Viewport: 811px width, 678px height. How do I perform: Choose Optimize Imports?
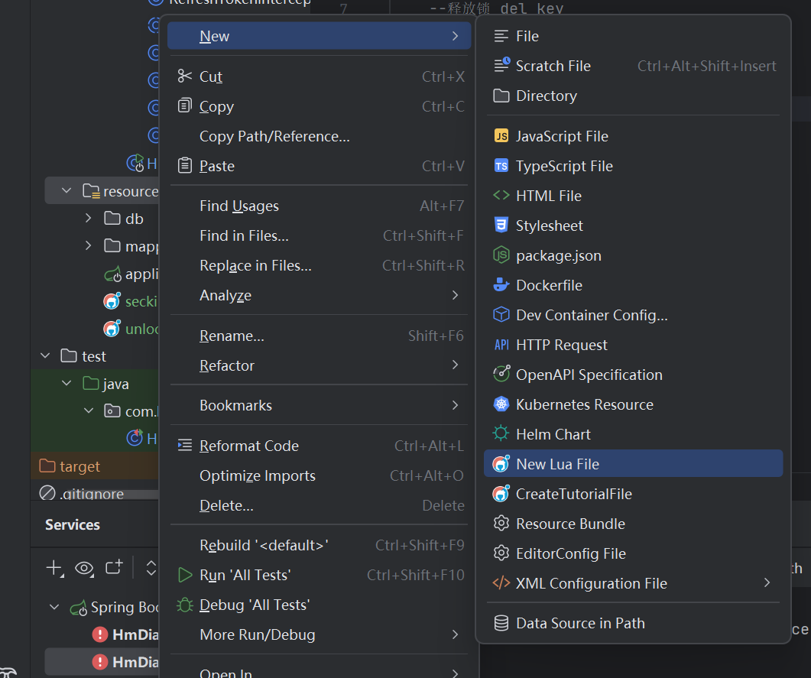click(x=319, y=475)
